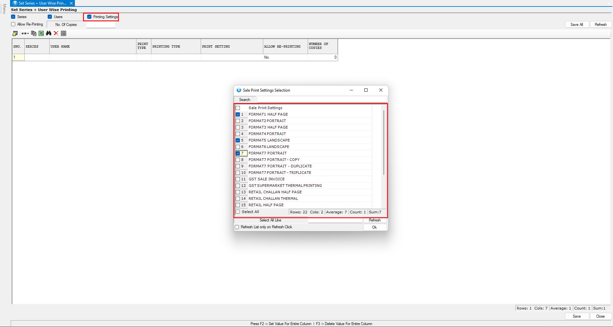Screen dimensions: 613x327
Task: Click the grid view icon in the toolbar
Action: click(64, 33)
